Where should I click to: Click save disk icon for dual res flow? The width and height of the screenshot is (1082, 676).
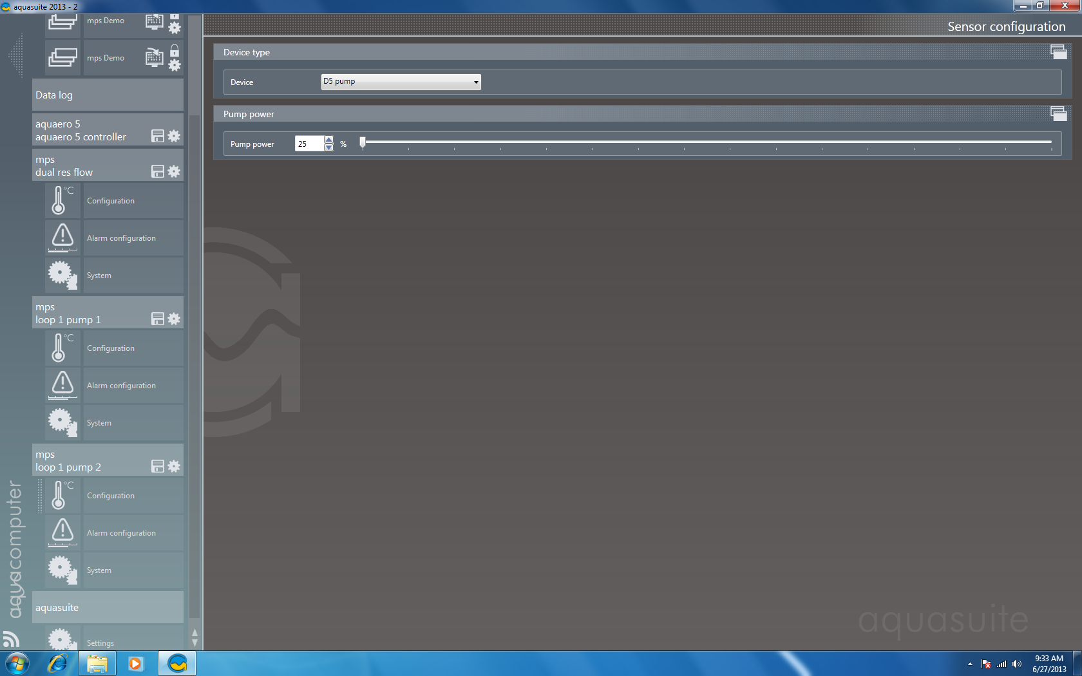[158, 171]
